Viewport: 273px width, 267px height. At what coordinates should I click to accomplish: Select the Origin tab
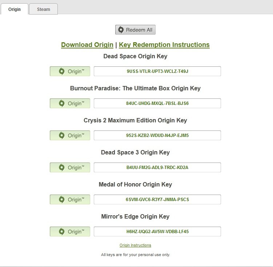click(x=14, y=9)
